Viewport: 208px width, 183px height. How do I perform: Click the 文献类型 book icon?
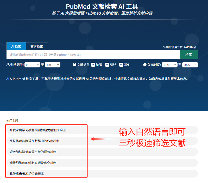75,65
